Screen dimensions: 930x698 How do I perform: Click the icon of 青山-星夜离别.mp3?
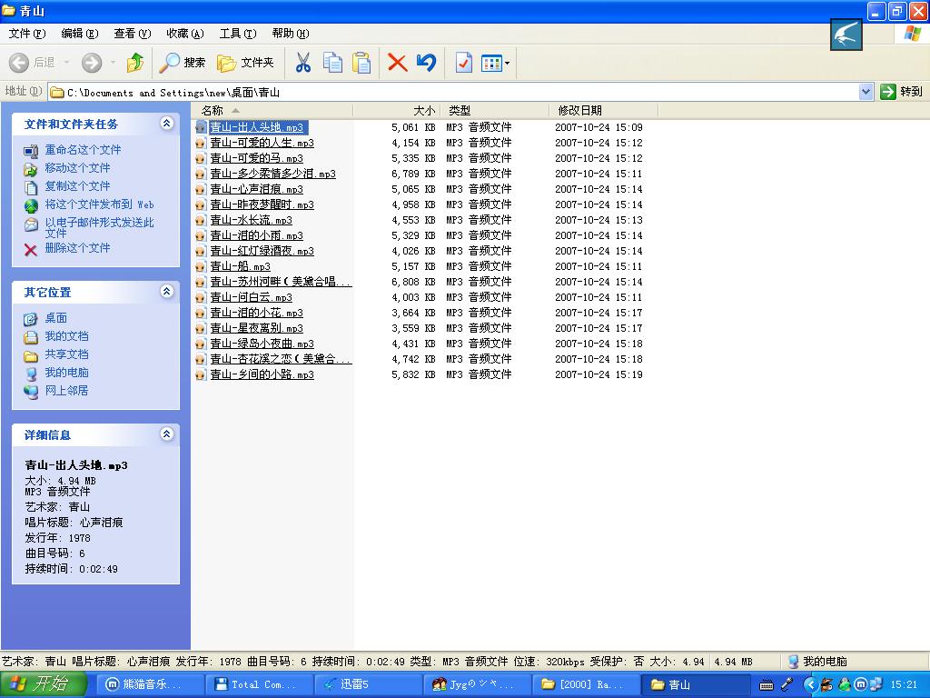[201, 328]
